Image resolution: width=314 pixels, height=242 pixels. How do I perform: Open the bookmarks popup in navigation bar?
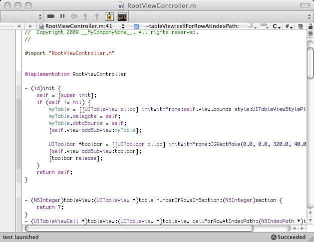point(252,26)
